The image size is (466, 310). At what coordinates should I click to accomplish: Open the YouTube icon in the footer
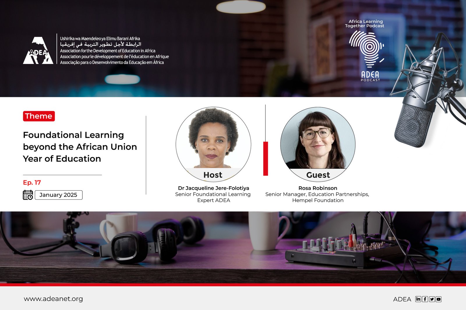point(439,299)
